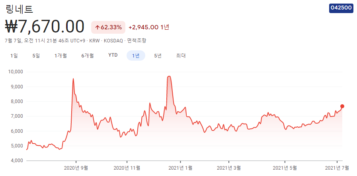Click the red end-point marker on chart
This screenshot has width=357, height=176.
(x=342, y=106)
